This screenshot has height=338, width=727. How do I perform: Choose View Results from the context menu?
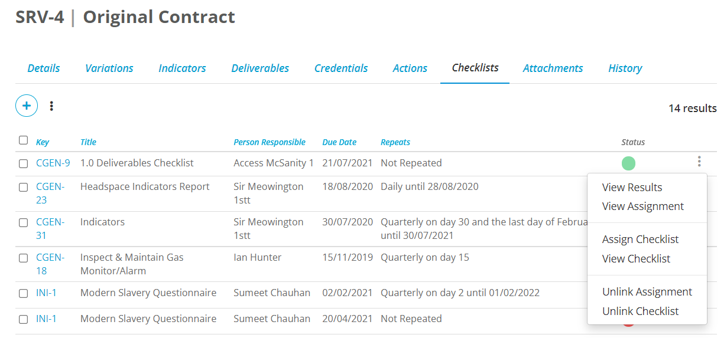632,188
